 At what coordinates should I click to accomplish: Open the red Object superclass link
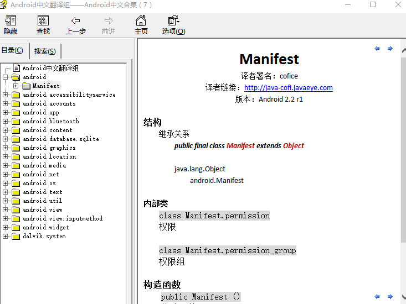click(293, 146)
